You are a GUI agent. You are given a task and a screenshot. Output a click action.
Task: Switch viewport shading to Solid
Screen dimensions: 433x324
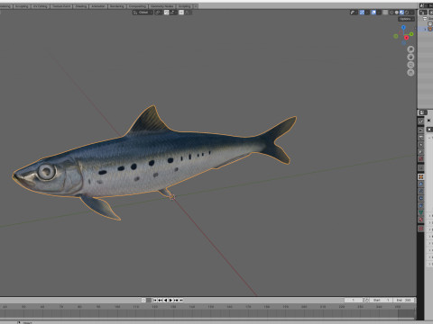tap(397, 13)
